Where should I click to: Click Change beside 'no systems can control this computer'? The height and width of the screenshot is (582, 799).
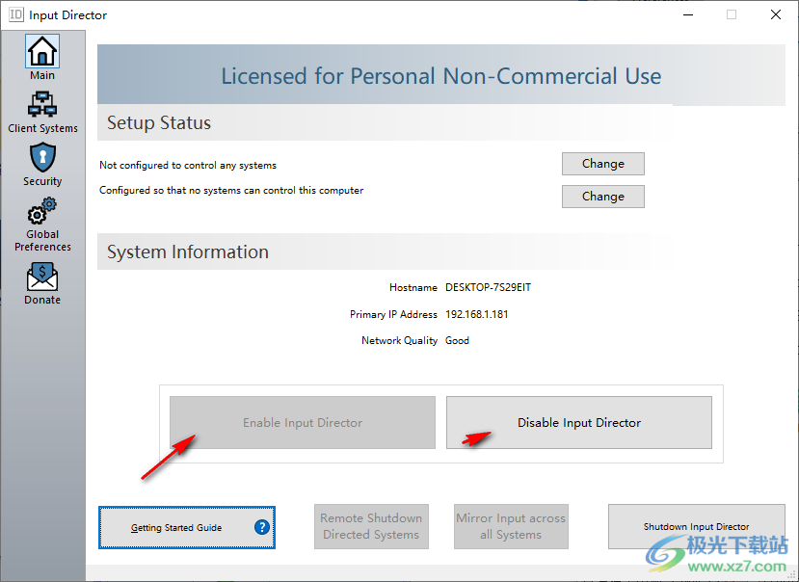[x=602, y=197]
